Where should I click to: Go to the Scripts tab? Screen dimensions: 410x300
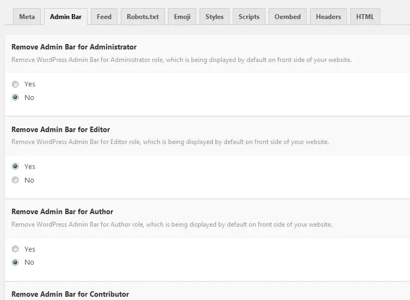pyautogui.click(x=249, y=17)
